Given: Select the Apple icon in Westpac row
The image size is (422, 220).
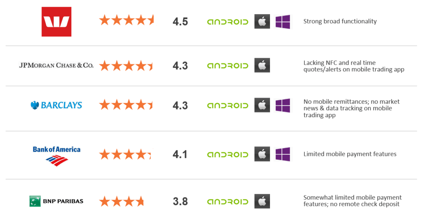Looking at the screenshot, I should tap(262, 22).
